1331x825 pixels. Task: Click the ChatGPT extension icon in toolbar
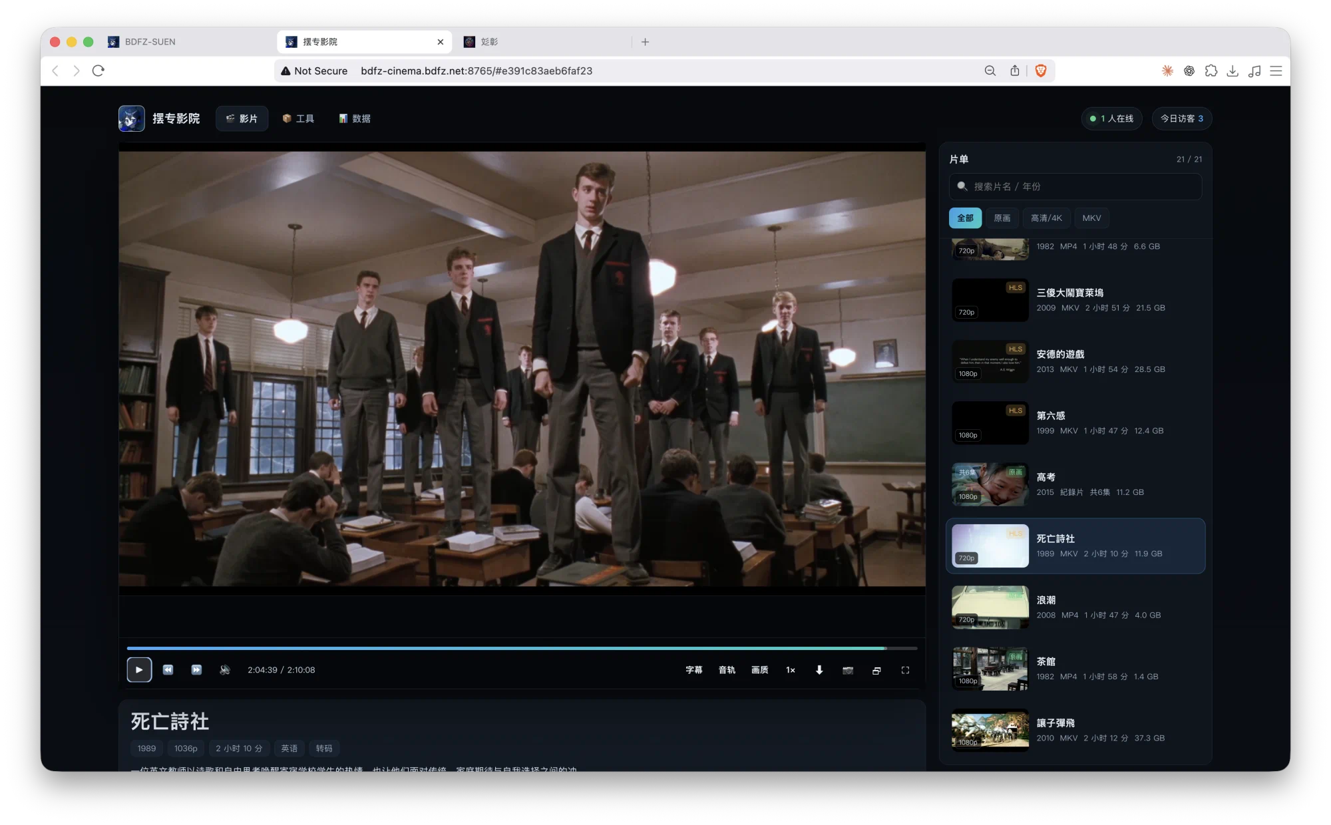(1189, 71)
